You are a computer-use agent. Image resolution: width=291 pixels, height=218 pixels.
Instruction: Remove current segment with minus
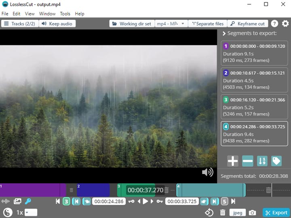click(248, 161)
